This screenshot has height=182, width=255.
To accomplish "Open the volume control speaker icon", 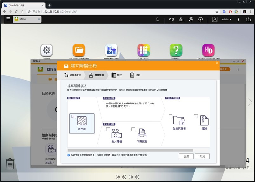I will (171, 19).
